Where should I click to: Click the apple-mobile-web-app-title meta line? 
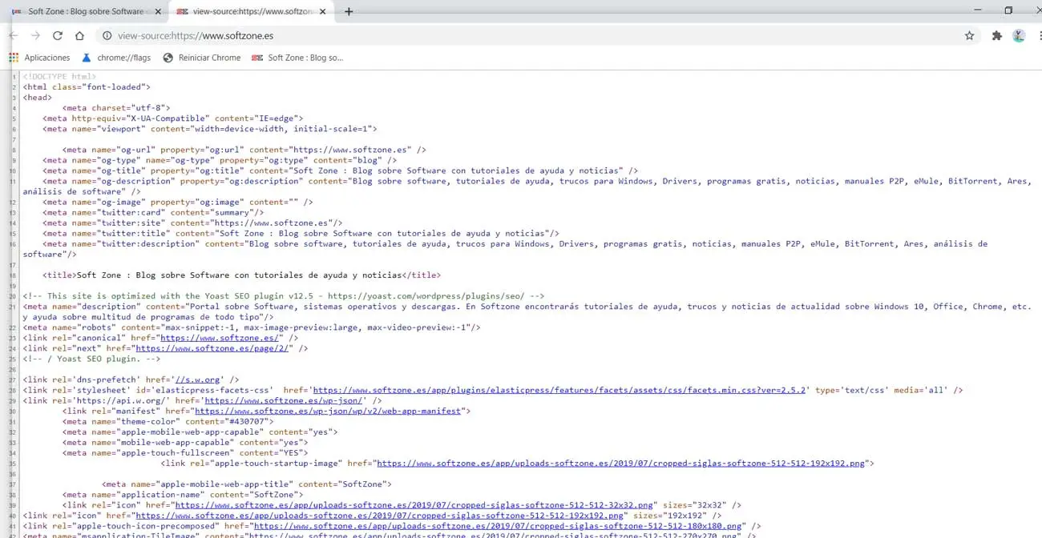point(247,484)
